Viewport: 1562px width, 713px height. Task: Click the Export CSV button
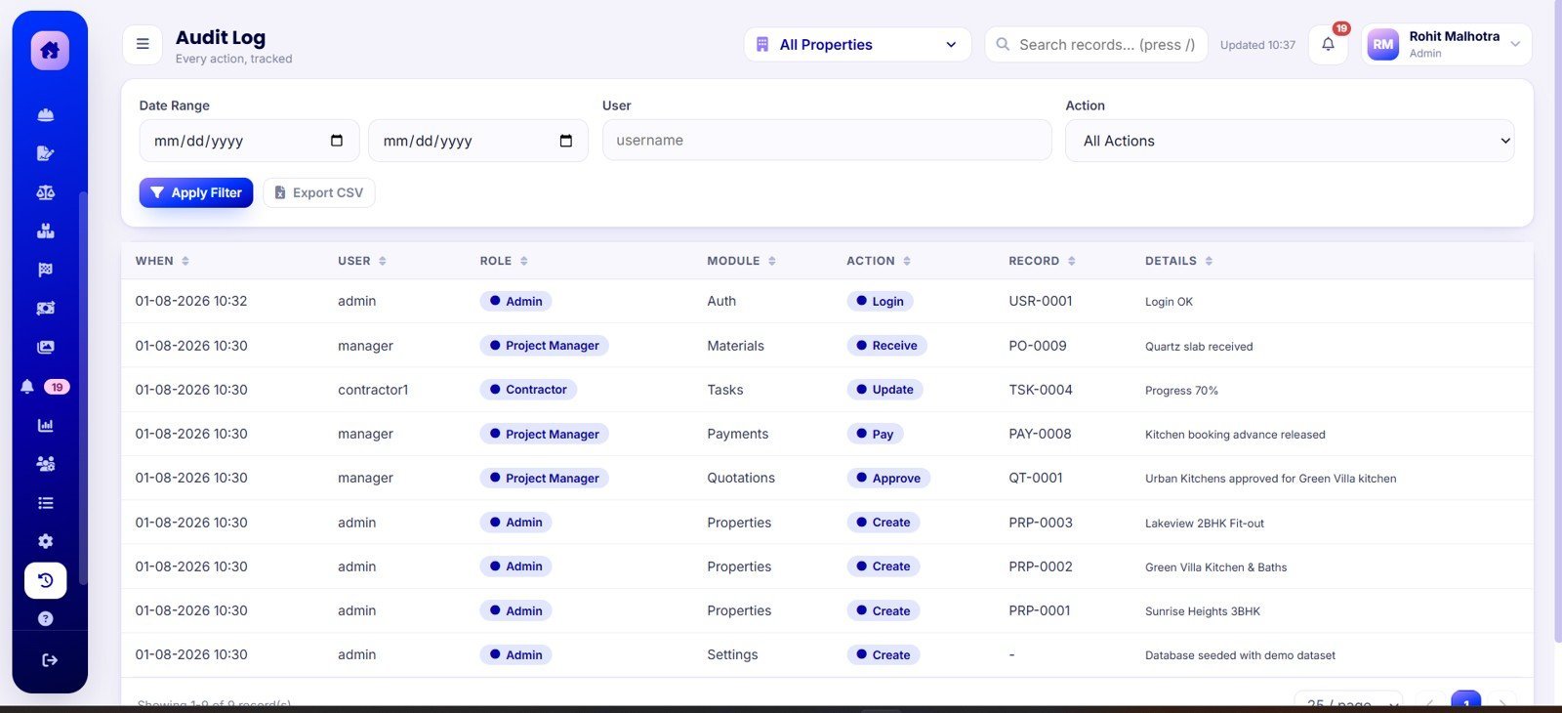coord(319,192)
